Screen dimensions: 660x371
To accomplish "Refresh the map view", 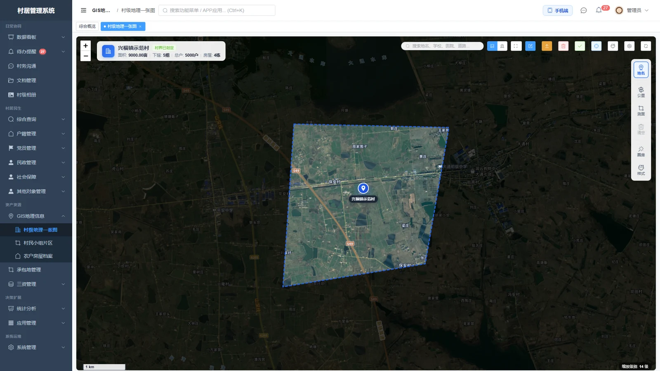I will (646, 46).
